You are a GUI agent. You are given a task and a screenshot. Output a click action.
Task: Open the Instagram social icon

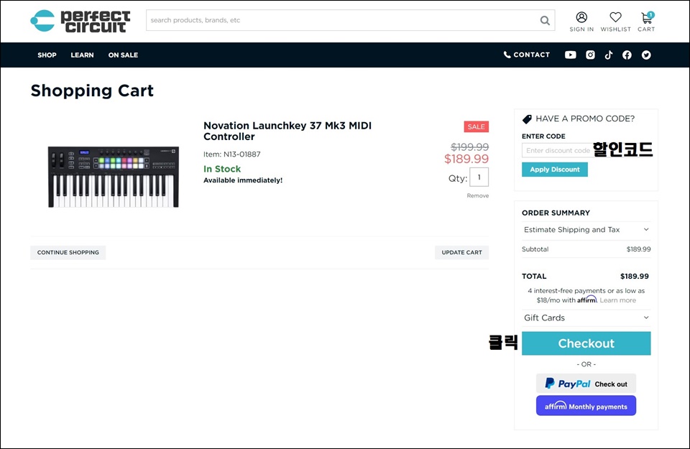(x=590, y=55)
